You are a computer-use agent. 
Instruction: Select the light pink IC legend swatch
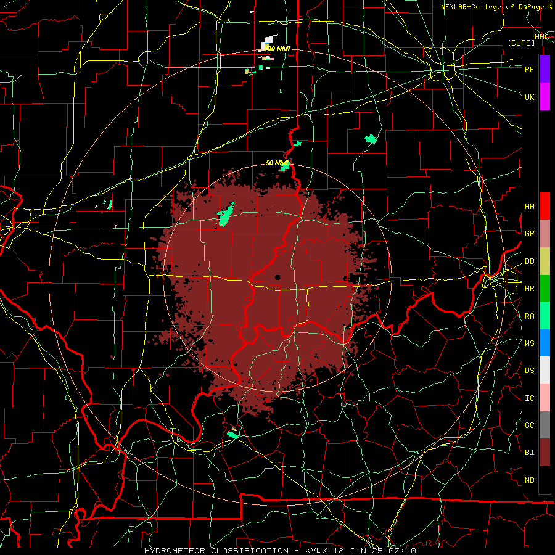545,398
